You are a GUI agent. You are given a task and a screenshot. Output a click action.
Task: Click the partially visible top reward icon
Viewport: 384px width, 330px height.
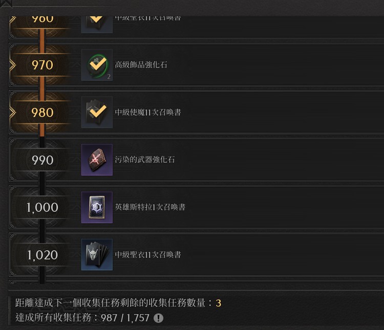pos(97,25)
